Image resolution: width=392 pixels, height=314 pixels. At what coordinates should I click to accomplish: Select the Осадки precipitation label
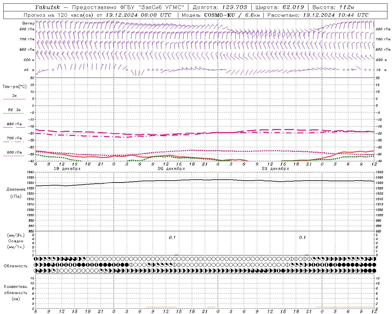(16, 241)
